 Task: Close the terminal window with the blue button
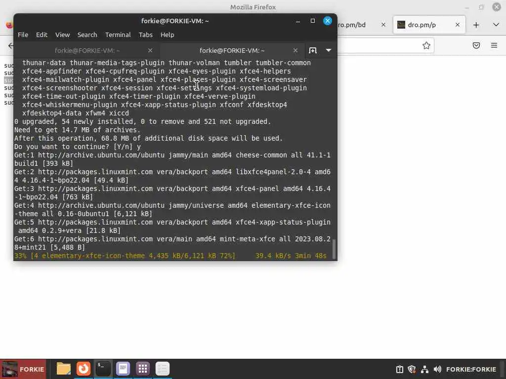tap(328, 21)
